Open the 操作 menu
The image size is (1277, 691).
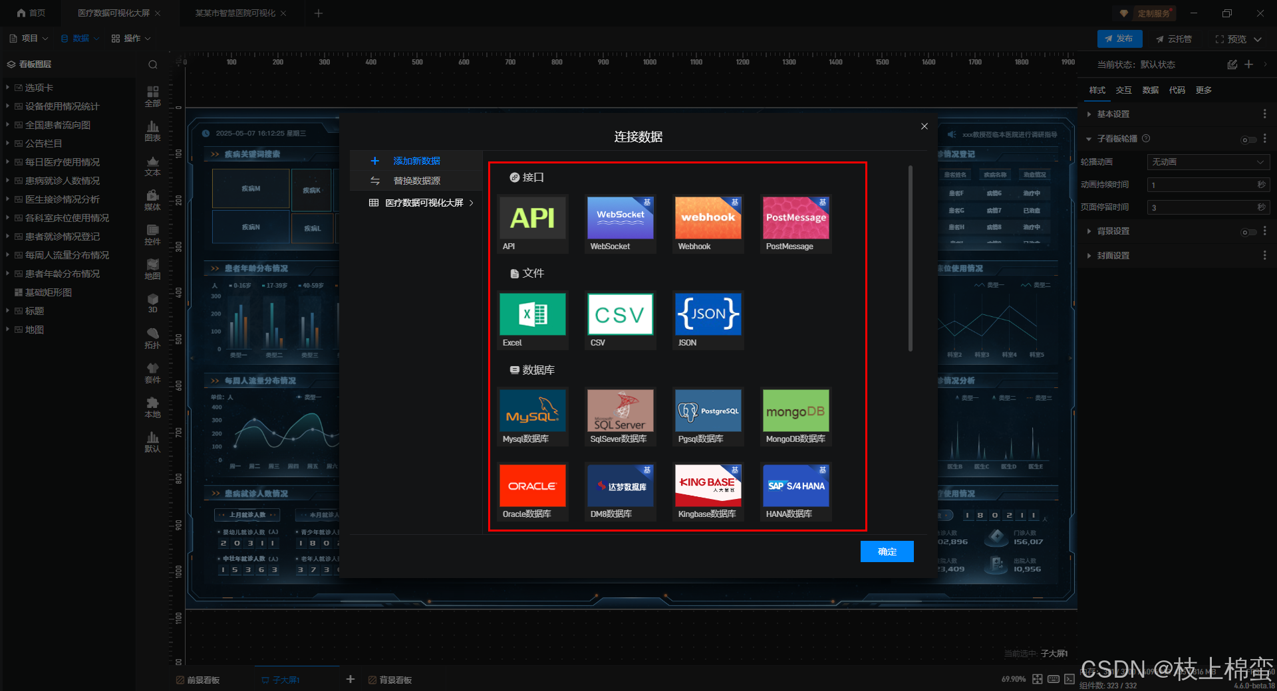131,39
